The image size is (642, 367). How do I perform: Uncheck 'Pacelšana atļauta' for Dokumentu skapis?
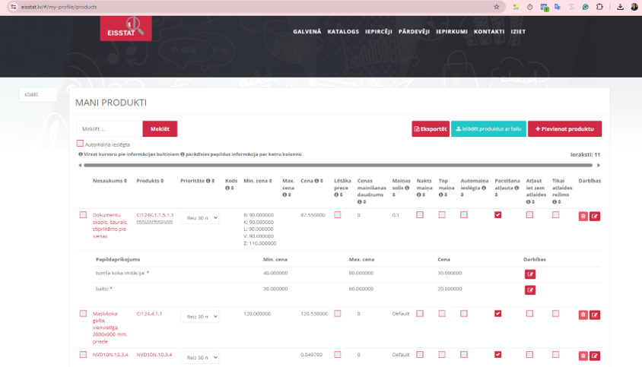point(497,215)
